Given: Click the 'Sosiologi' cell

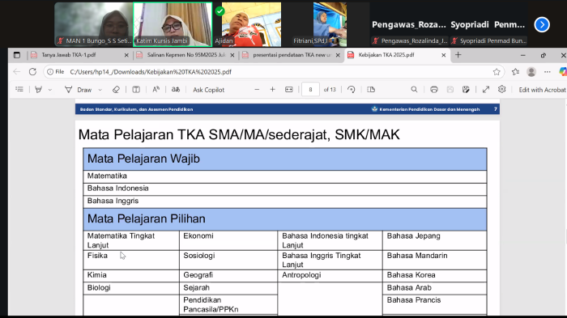Looking at the screenshot, I should [228, 260].
